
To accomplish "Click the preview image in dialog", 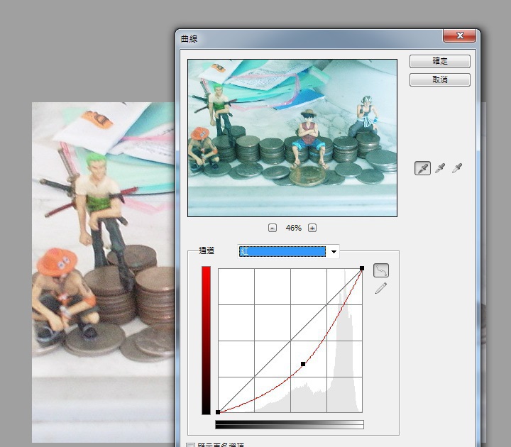I will [x=292, y=138].
